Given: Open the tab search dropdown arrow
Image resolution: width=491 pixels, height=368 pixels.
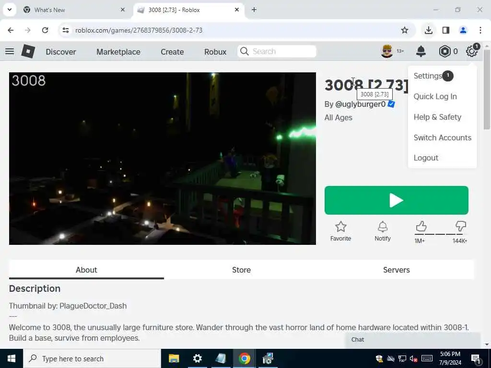Looking at the screenshot, I should click(10, 10).
